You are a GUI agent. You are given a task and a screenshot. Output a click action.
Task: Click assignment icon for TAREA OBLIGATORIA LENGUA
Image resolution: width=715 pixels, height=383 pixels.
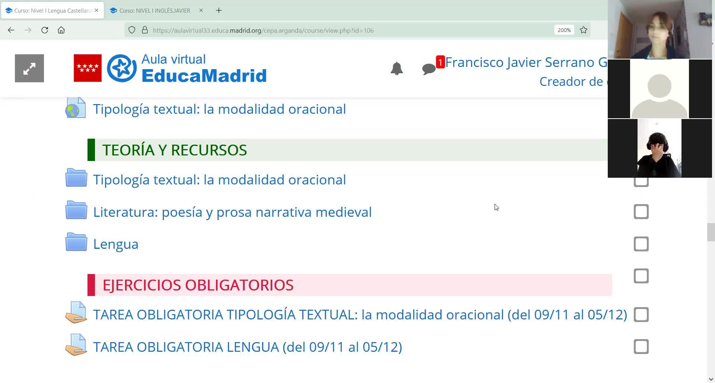click(76, 345)
